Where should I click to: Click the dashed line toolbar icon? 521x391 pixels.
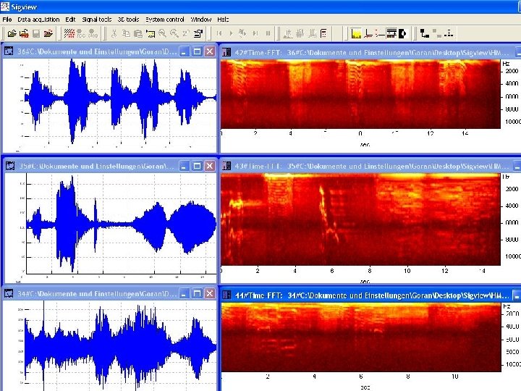coord(380,33)
